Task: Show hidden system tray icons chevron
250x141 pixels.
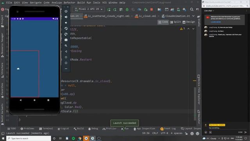Action: (x=219, y=138)
